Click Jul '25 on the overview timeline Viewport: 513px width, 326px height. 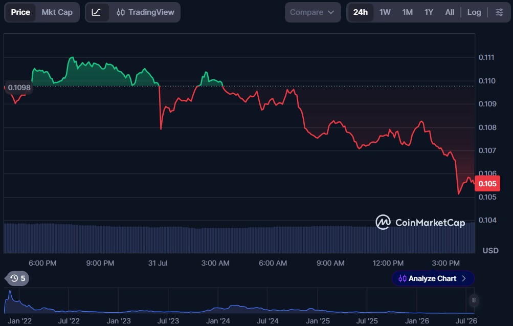(367, 321)
